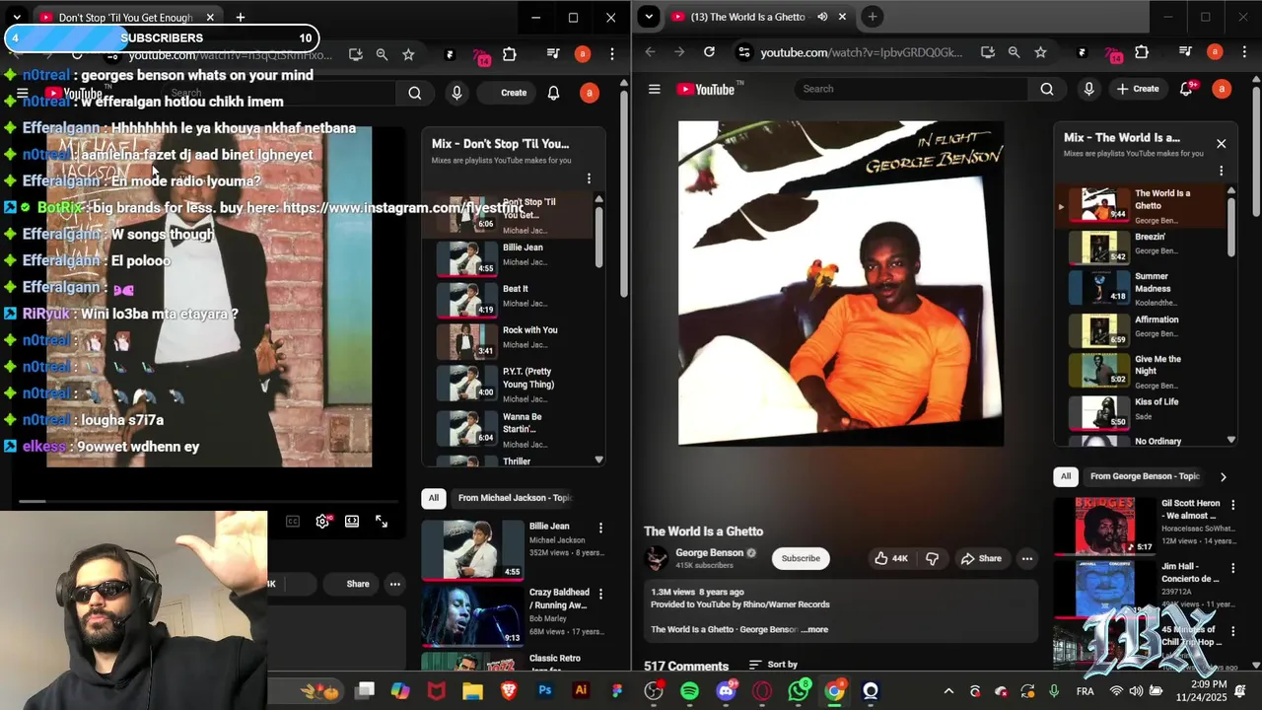The height and width of the screenshot is (710, 1262).
Task: Expand description with ...more link
Action: coord(814,629)
